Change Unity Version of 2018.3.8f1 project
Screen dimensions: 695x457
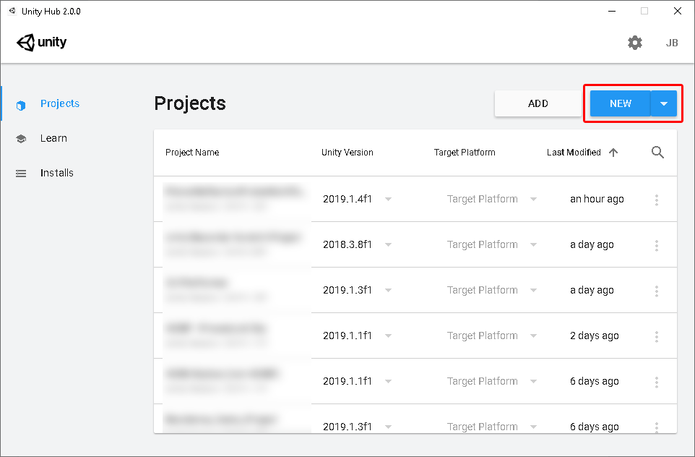(388, 245)
